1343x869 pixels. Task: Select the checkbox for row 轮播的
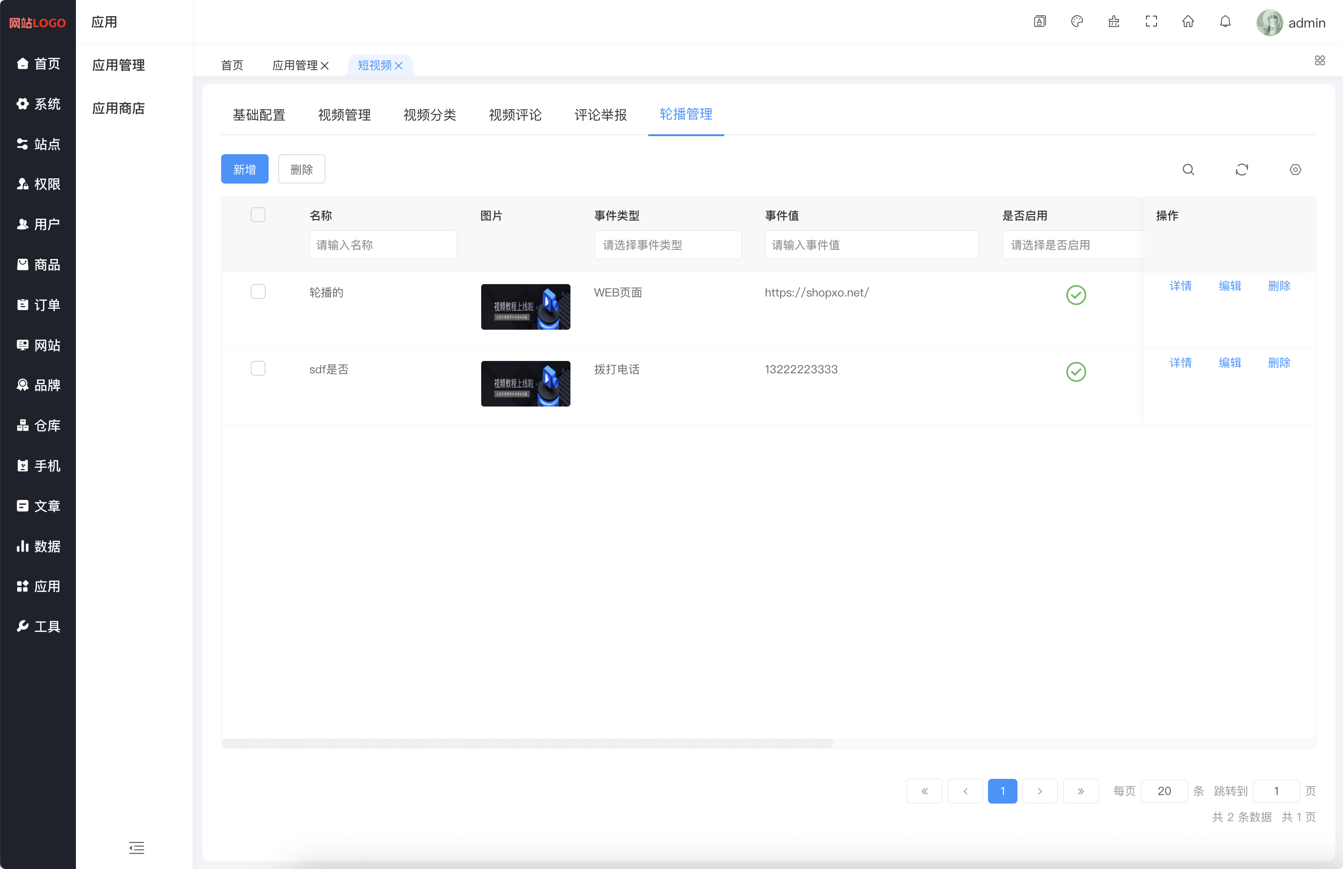pos(258,292)
